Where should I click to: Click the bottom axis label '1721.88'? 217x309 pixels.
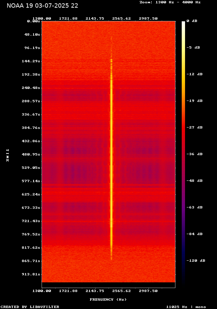click(68, 291)
